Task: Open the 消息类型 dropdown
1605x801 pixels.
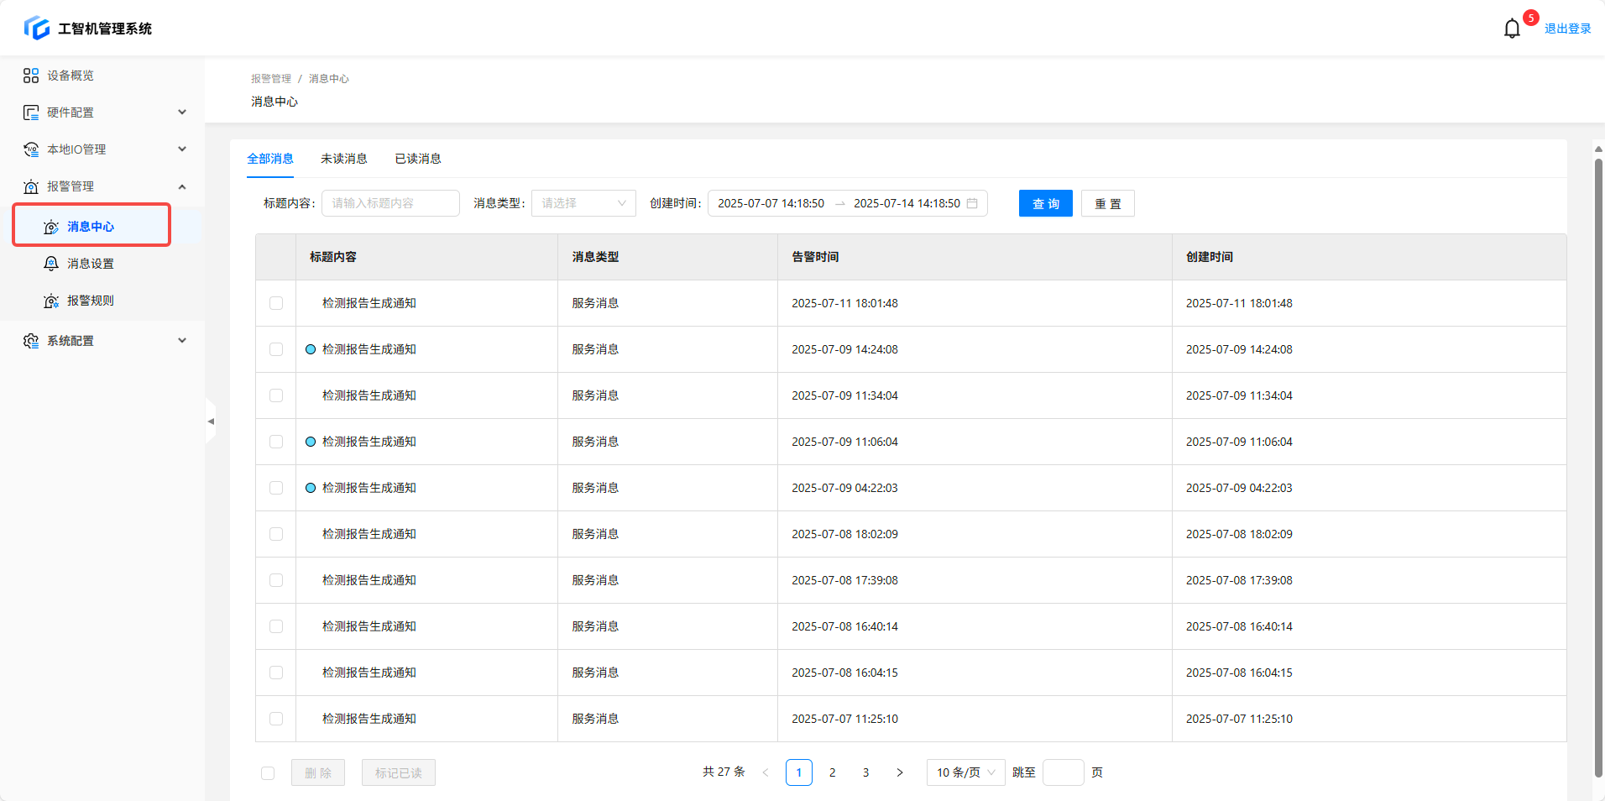Action: (583, 203)
